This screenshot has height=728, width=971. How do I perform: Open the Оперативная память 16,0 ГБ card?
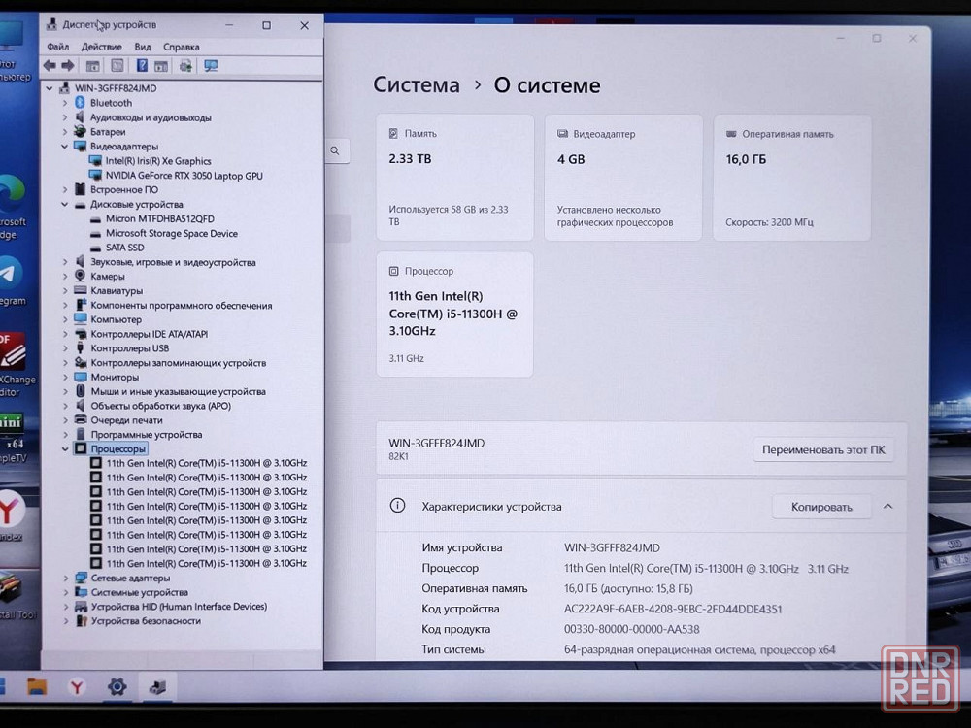pos(792,177)
